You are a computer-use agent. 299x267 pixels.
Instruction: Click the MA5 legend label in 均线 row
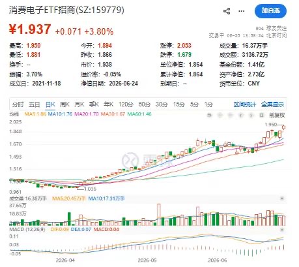tap(35, 114)
